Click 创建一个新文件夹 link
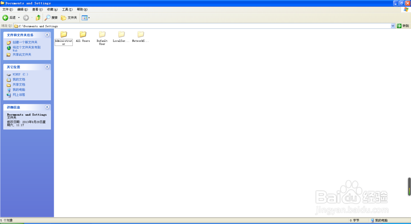The width and height of the screenshot is (411, 224). pos(25,42)
